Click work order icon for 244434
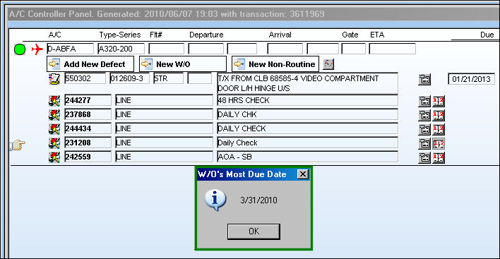The image size is (500, 259). tap(54, 128)
